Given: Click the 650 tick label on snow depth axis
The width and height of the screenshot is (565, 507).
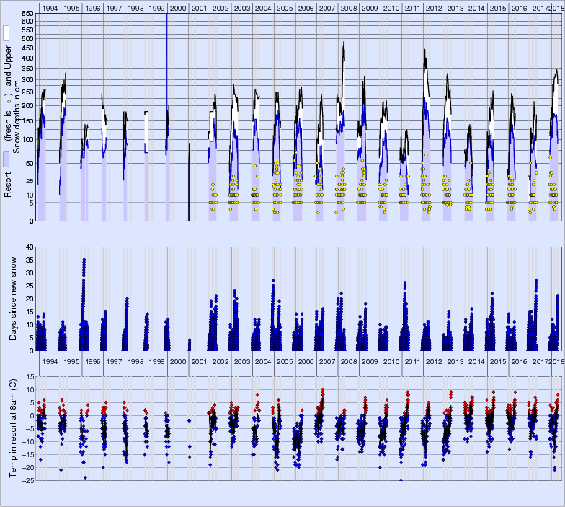Looking at the screenshot, I should pos(27,14).
